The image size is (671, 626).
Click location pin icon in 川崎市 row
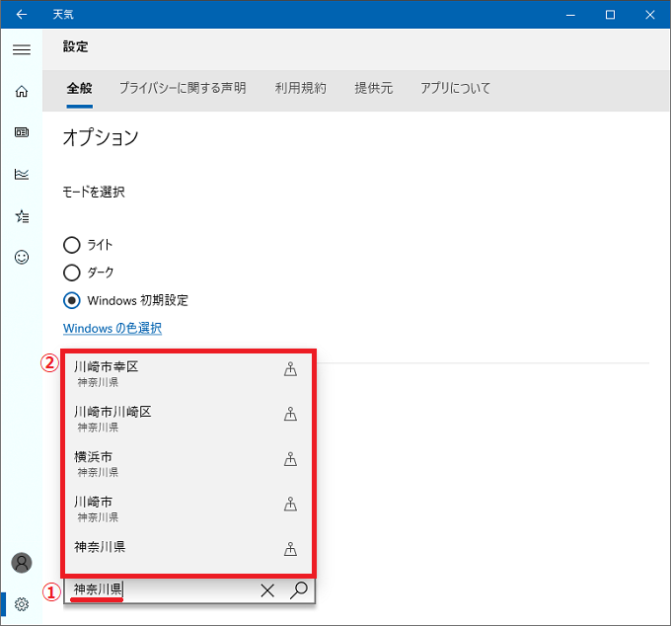(x=290, y=505)
